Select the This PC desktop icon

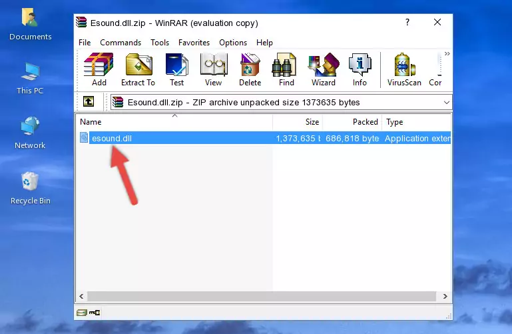coord(30,79)
